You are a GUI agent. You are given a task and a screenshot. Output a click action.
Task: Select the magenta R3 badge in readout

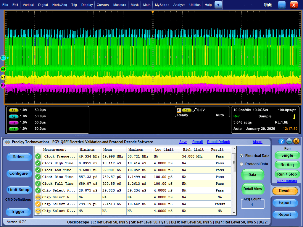click(14, 123)
